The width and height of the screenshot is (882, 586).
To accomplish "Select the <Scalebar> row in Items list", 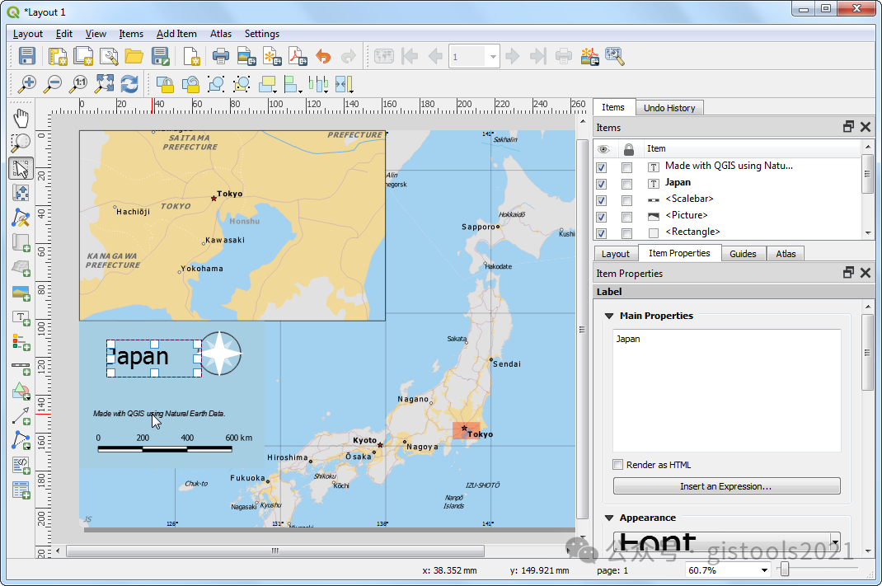I will point(728,199).
